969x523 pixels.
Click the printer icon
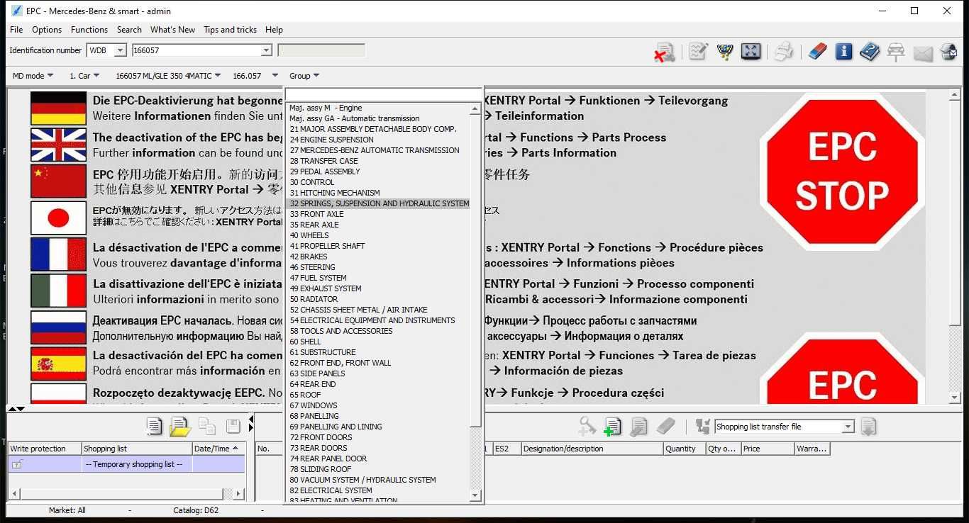point(783,51)
